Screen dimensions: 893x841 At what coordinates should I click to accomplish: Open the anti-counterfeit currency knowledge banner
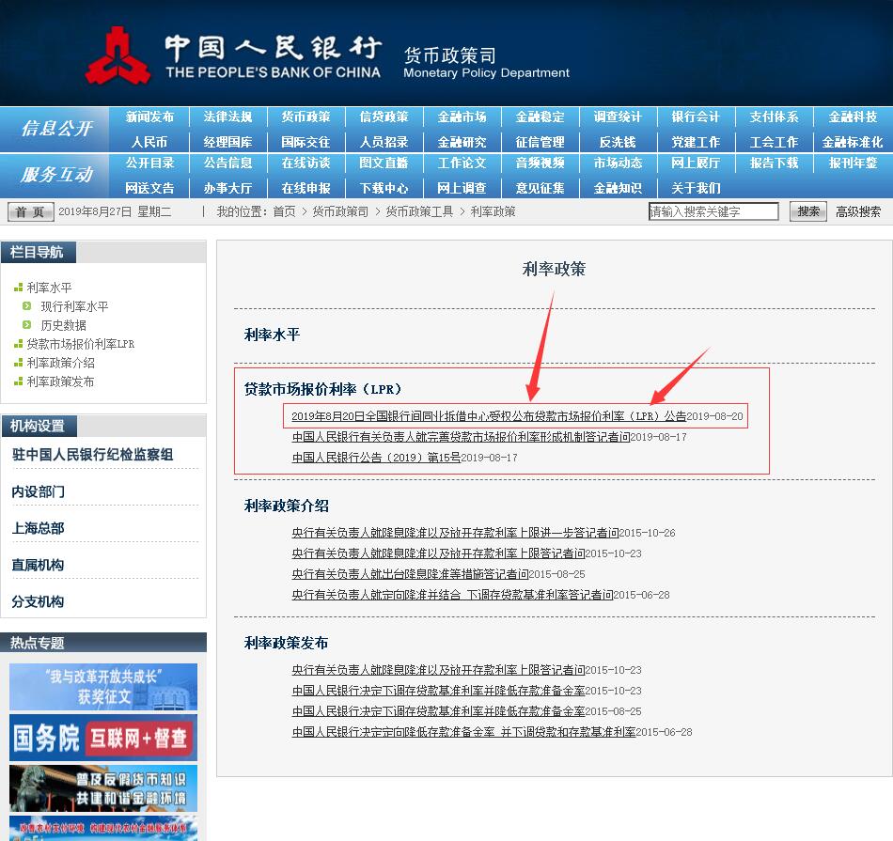(103, 787)
